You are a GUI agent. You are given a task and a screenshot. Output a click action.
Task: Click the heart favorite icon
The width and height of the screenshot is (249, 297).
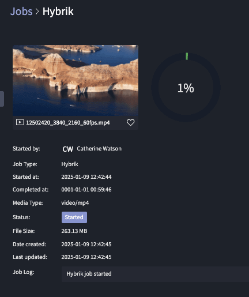(130, 122)
